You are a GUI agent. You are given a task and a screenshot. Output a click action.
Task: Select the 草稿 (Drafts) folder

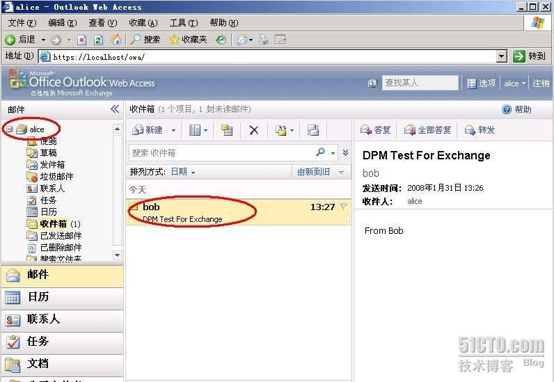pyautogui.click(x=48, y=152)
